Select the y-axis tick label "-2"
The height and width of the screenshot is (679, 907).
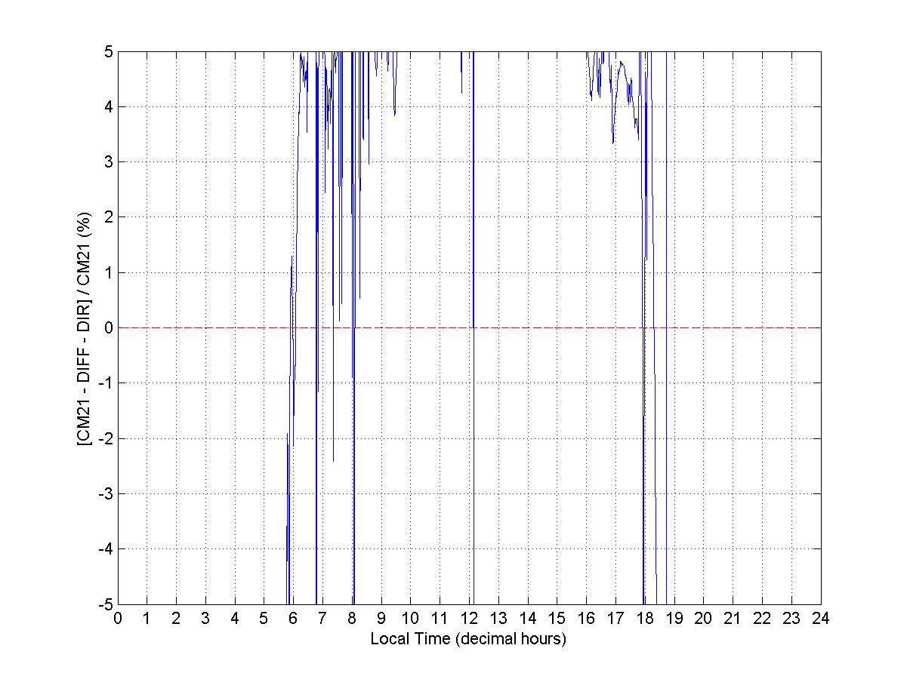(106, 438)
